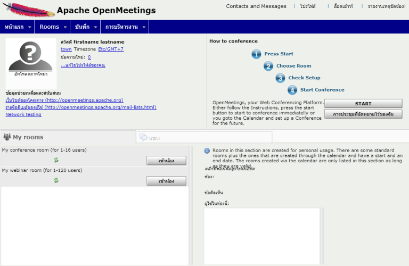Viewport: 409px width, 266px height.
Task: Click เข้าห้อง for My conference room
Action: pos(166,161)
